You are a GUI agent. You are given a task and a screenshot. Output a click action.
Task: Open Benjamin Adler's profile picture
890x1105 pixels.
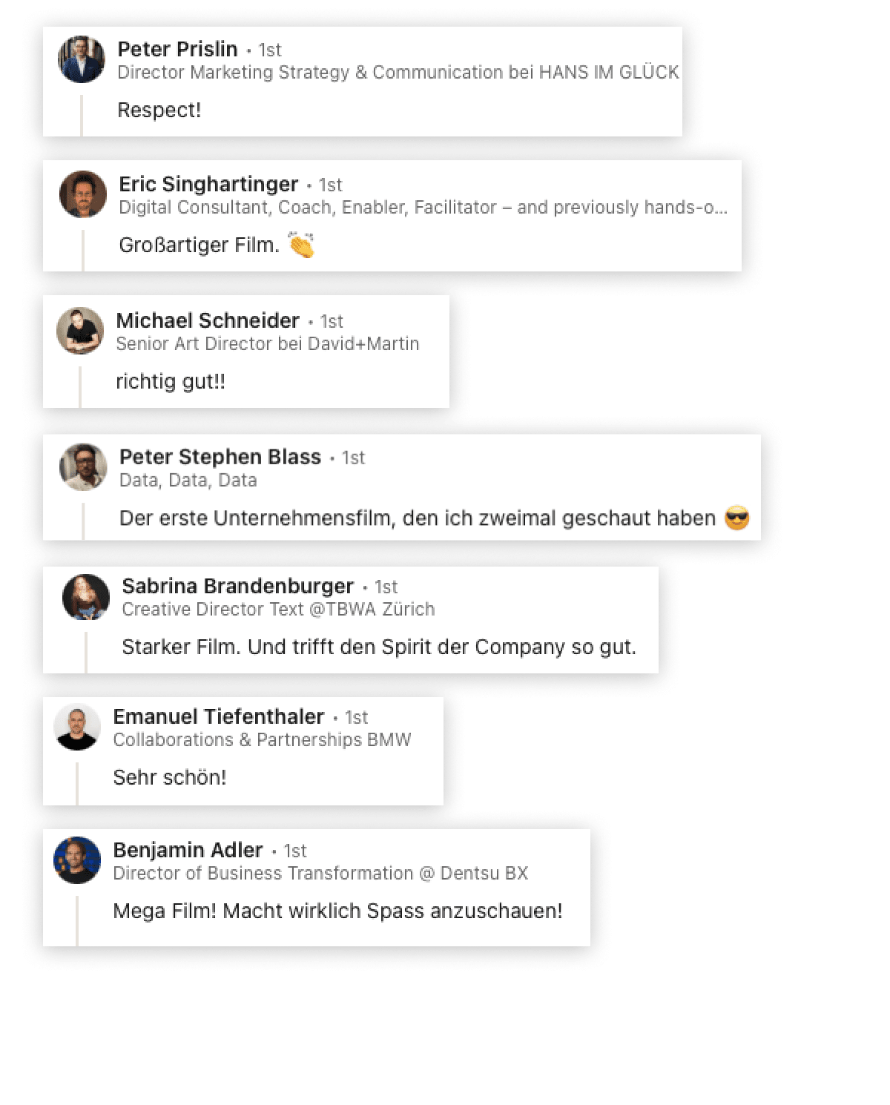click(77, 860)
